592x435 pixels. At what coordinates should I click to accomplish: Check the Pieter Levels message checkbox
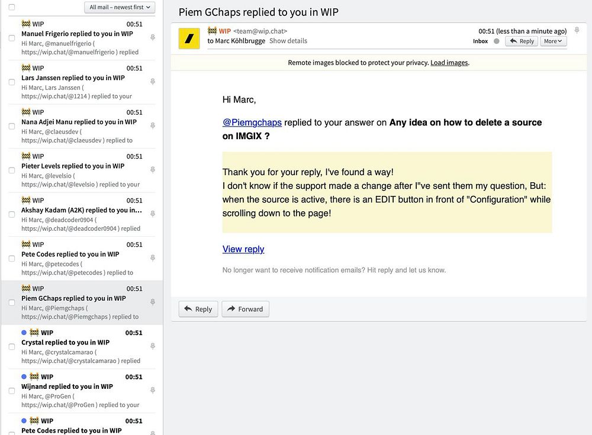tap(12, 170)
